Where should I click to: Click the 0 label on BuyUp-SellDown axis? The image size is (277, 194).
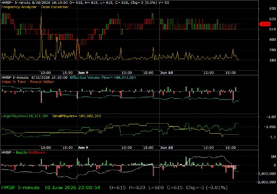click(x=275, y=165)
